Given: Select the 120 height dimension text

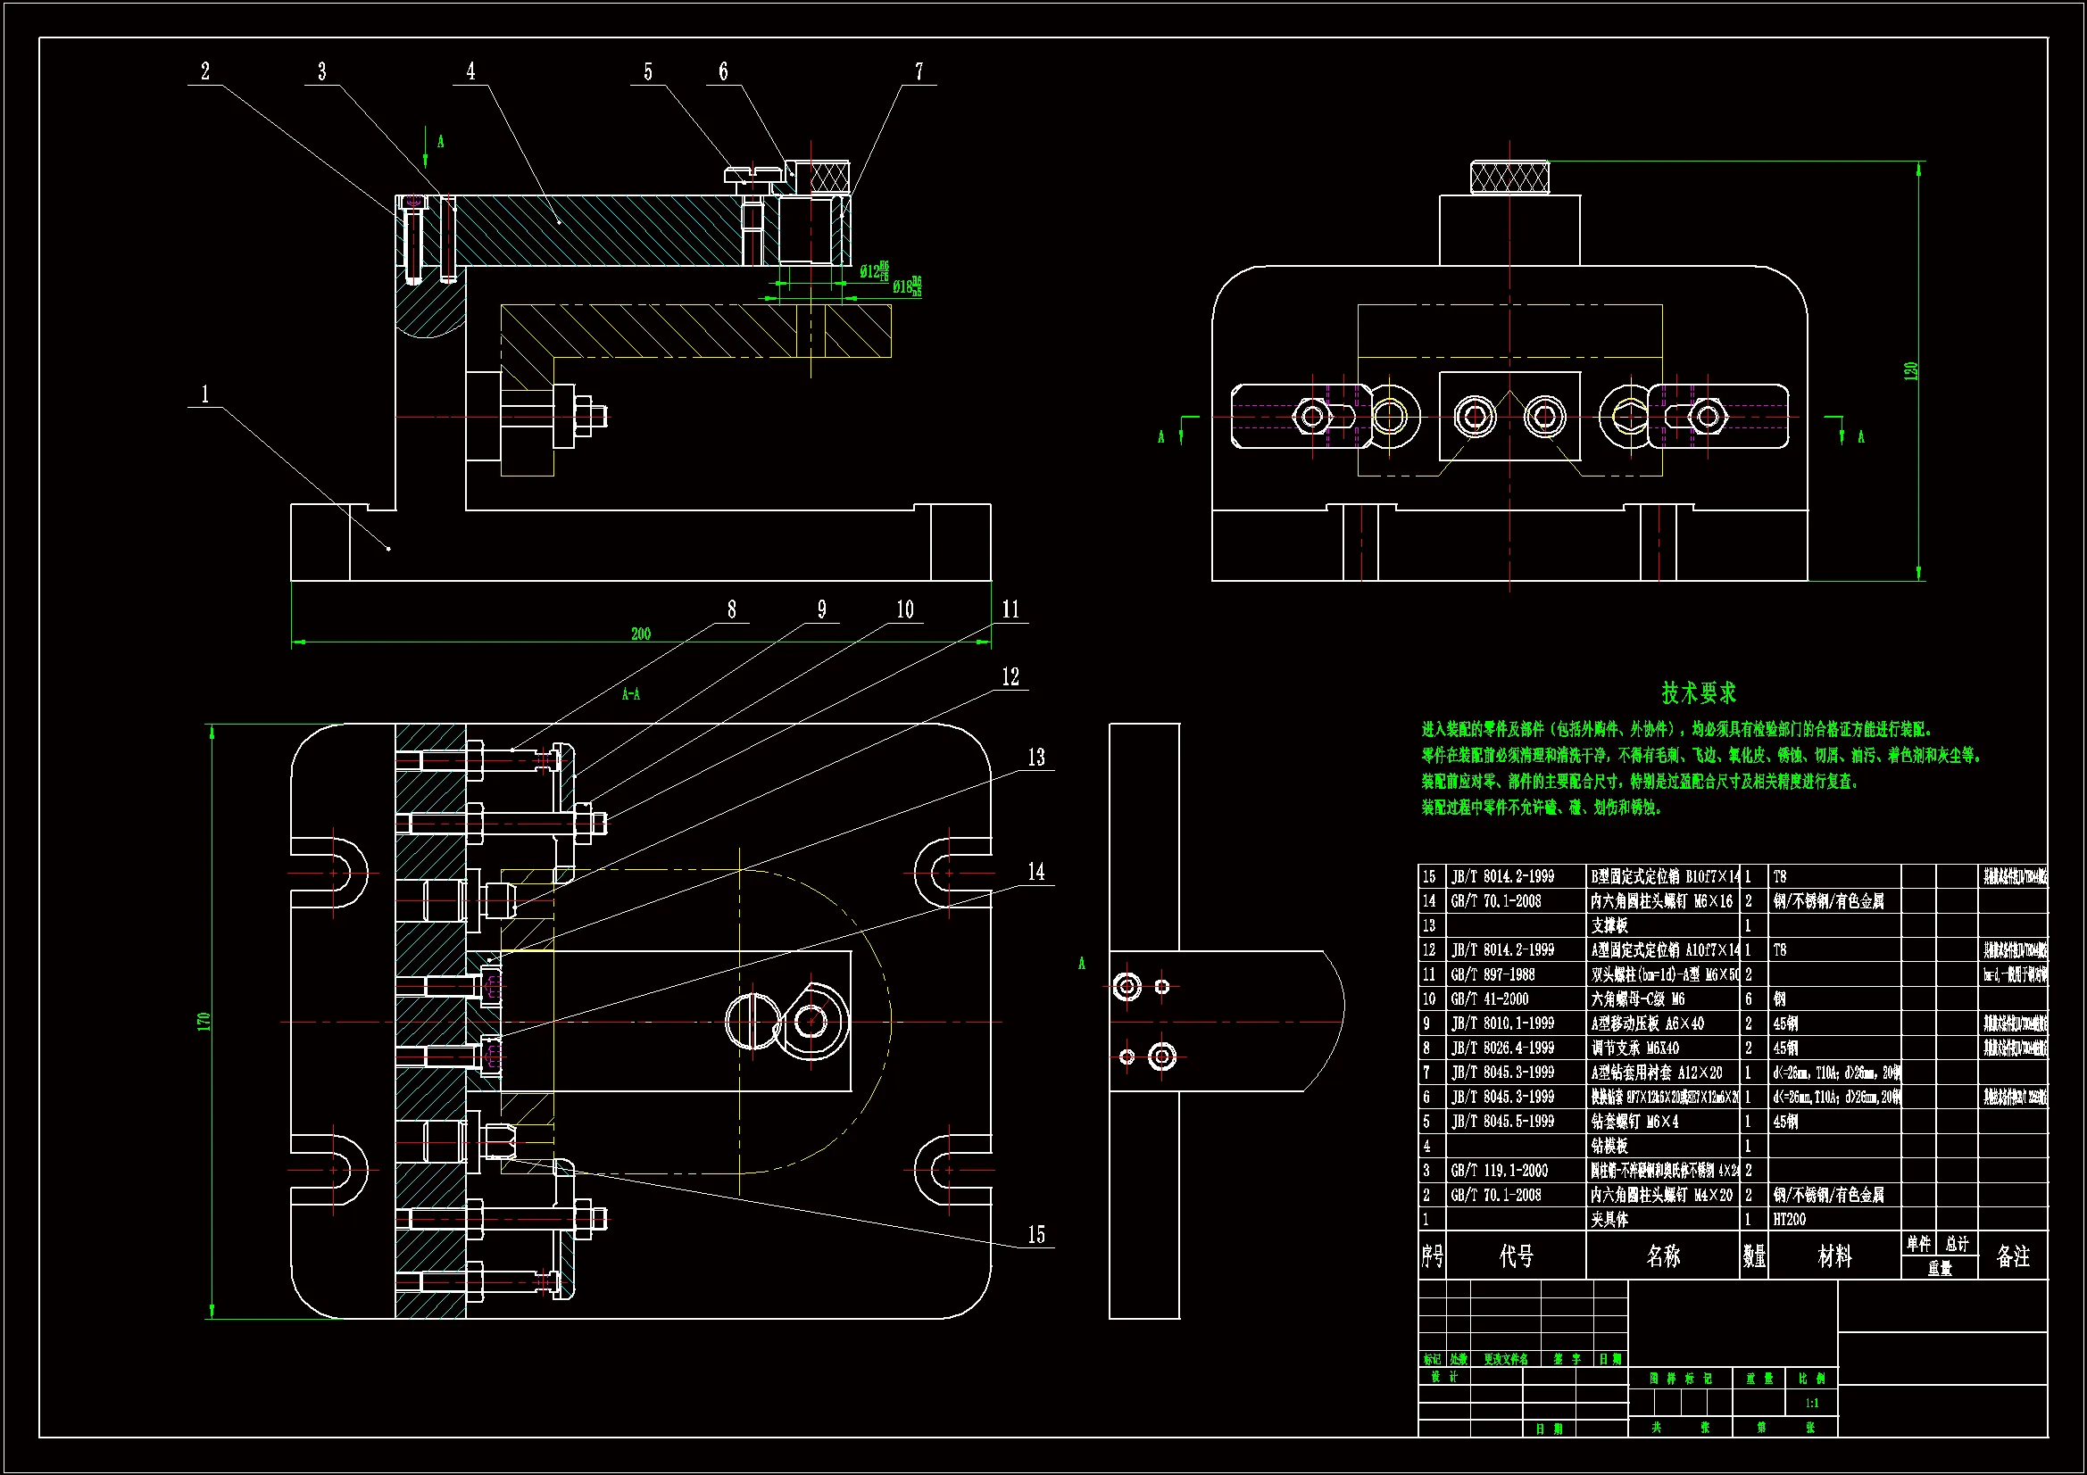Looking at the screenshot, I should pos(1910,371).
